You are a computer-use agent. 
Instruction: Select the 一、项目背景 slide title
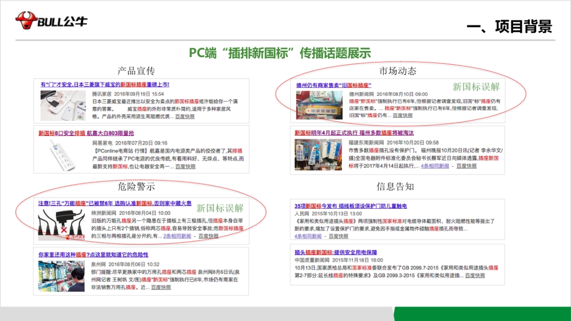tap(509, 27)
